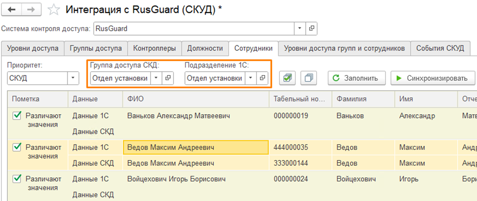Check all rows with green checkmark icon
The image size is (477, 201).
click(288, 78)
